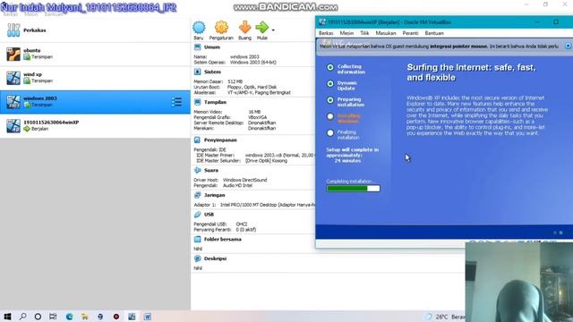
Task: Open Tilik menu in VM window
Action: pos(364,33)
